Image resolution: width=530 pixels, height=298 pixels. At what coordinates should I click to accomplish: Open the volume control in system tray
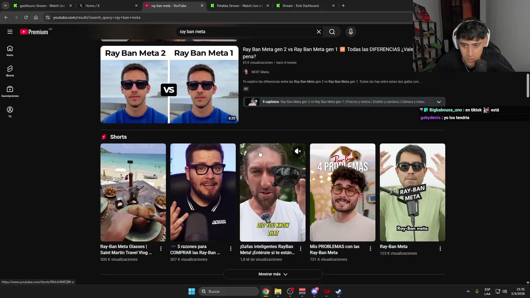click(504, 291)
